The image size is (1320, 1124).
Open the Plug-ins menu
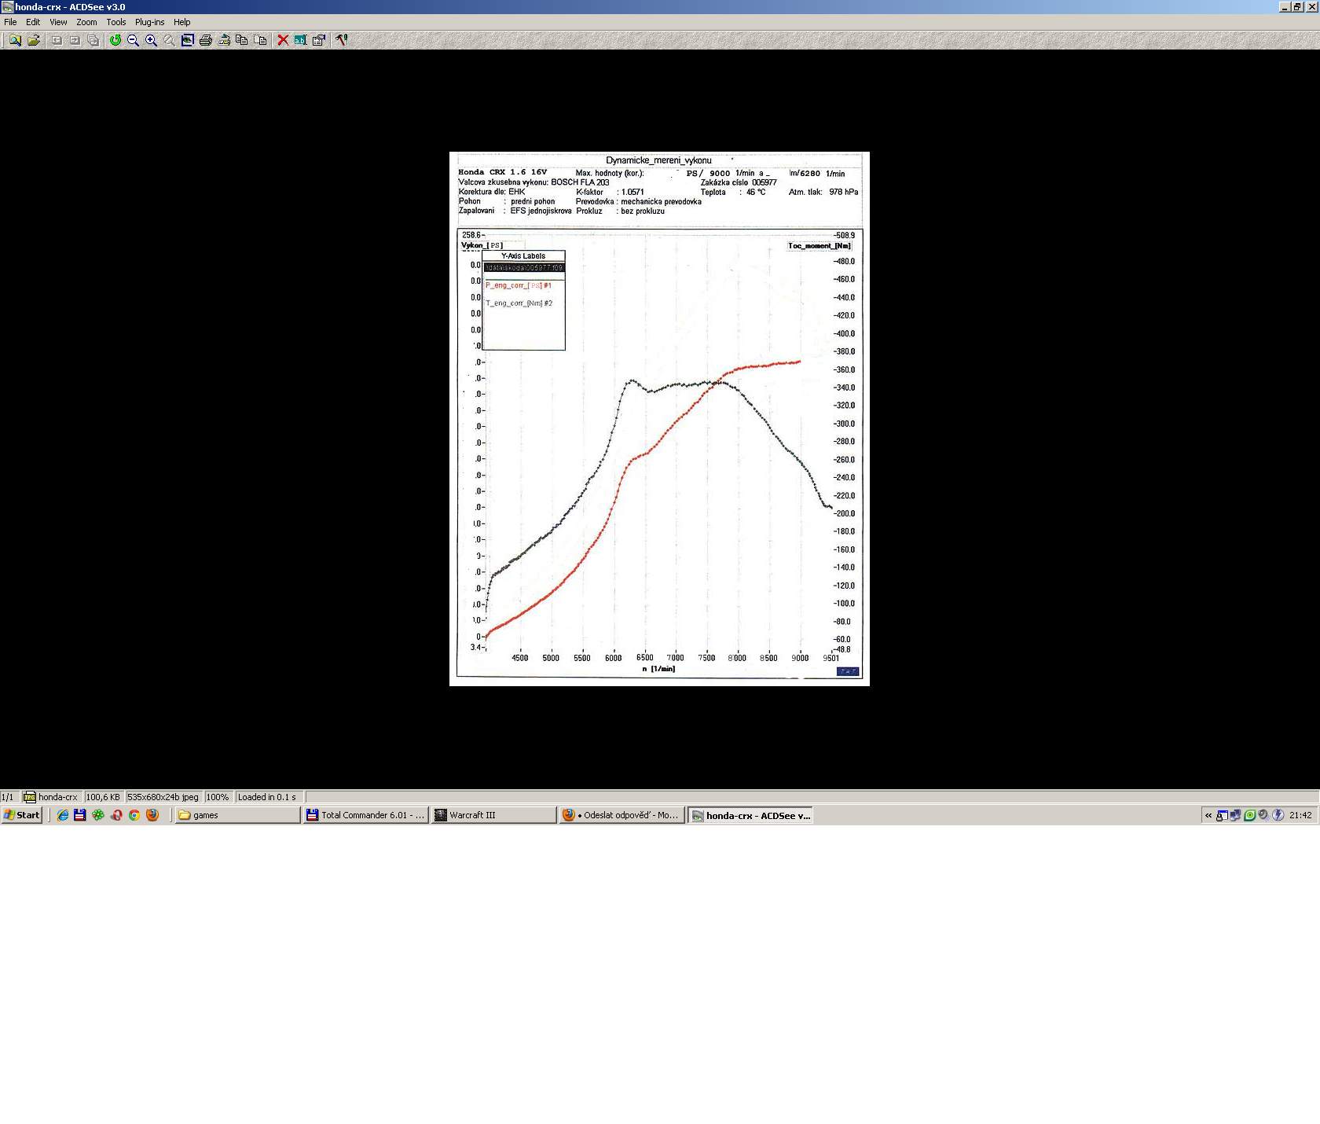[x=149, y=22]
